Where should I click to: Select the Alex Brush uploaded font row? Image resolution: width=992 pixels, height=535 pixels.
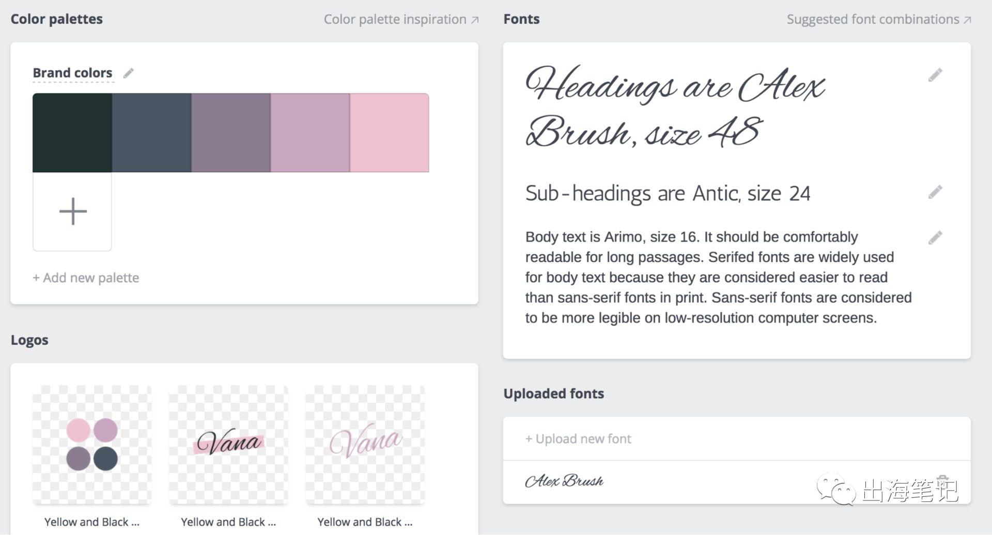[737, 482]
